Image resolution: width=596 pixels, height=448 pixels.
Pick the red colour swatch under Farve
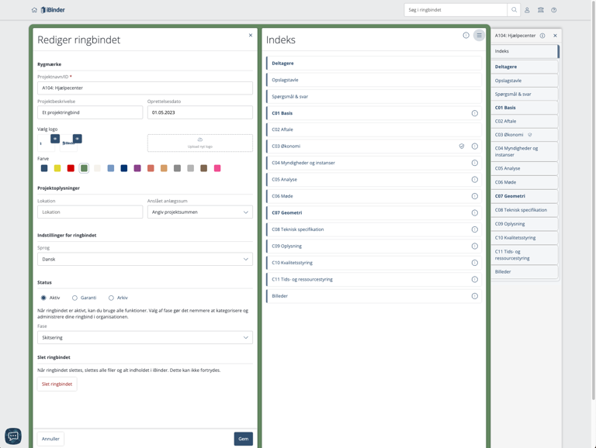coord(71,168)
